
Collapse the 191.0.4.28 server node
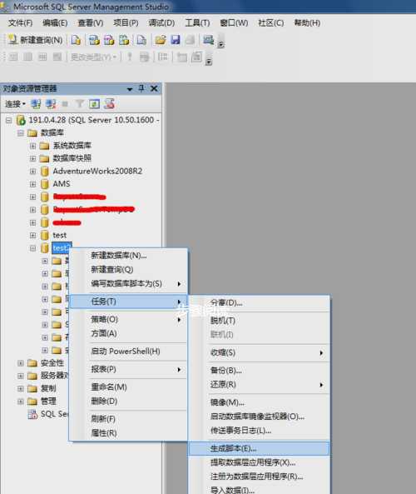tap(9, 120)
